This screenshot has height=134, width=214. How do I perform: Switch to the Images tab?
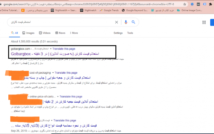[x=28, y=33]
